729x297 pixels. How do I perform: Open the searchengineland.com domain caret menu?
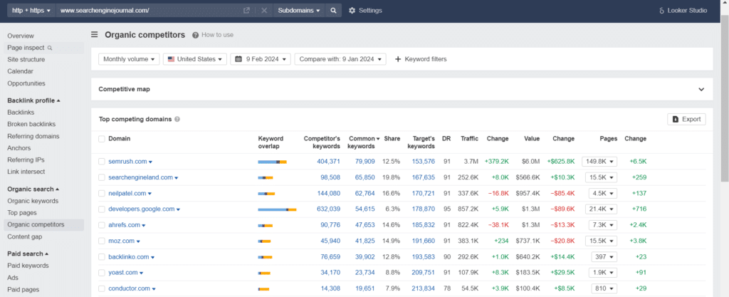click(177, 178)
